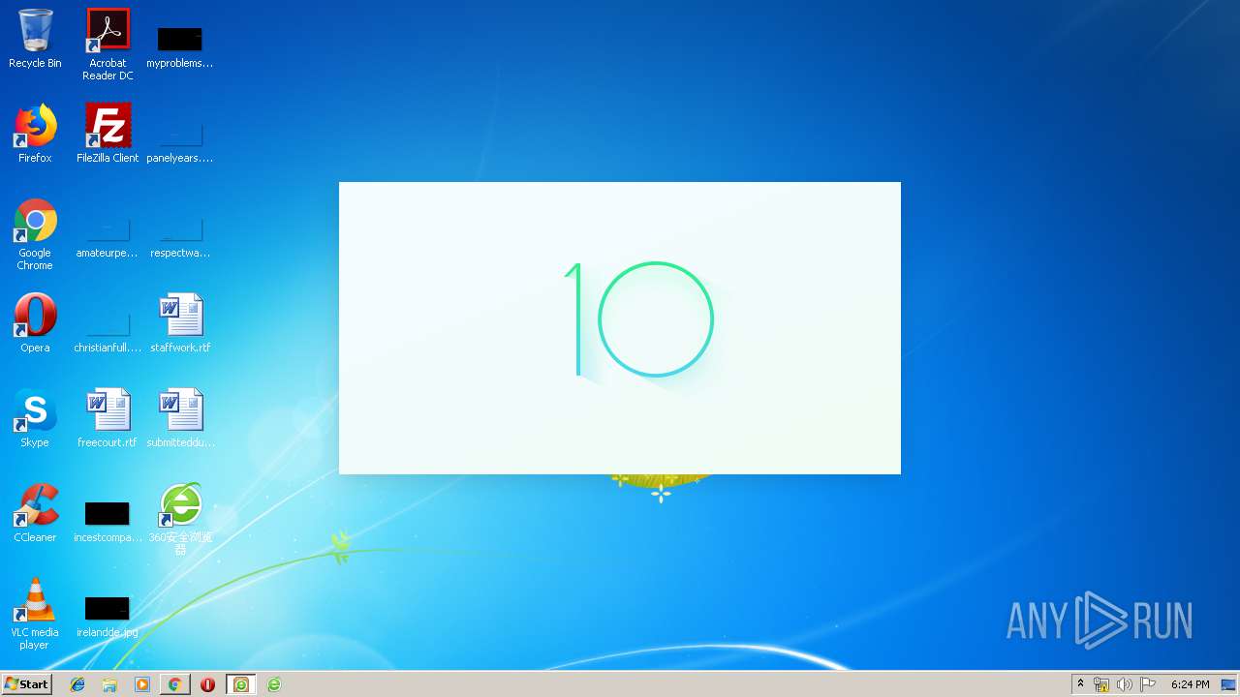Viewport: 1240px width, 697px height.
Task: Open volume control tray icon
Action: (x=1125, y=684)
